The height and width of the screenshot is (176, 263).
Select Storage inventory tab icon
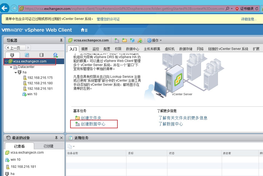point(42,55)
